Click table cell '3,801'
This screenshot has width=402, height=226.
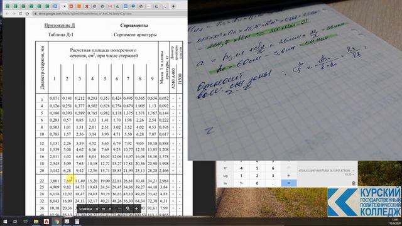[55, 181]
